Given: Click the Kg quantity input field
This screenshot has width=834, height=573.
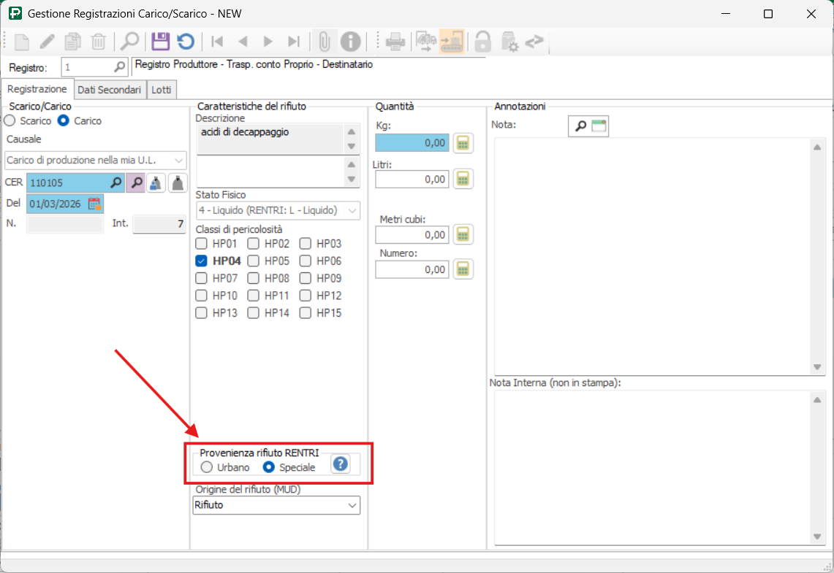Looking at the screenshot, I should [x=412, y=143].
